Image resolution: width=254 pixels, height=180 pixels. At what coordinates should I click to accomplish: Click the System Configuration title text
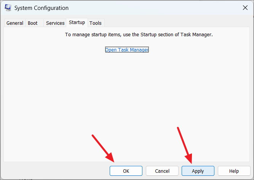coord(42,8)
